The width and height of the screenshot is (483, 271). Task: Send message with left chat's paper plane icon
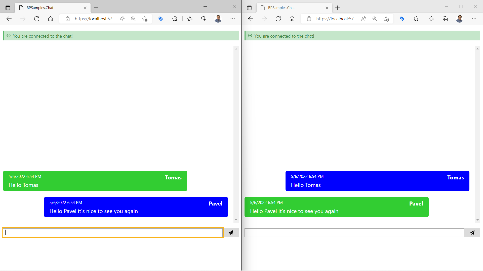(x=231, y=233)
